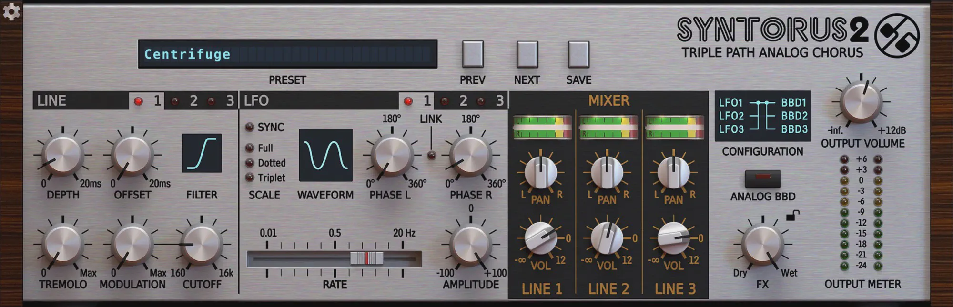Click the Line 3 volume knob
Image resolution: width=953 pixels, height=307 pixels.
[673, 238]
